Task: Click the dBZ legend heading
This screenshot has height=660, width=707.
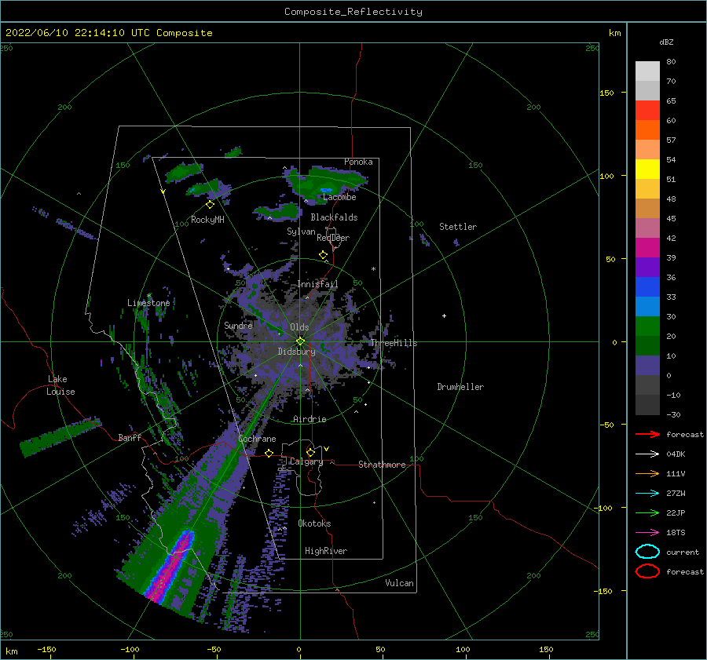Action: (x=666, y=42)
